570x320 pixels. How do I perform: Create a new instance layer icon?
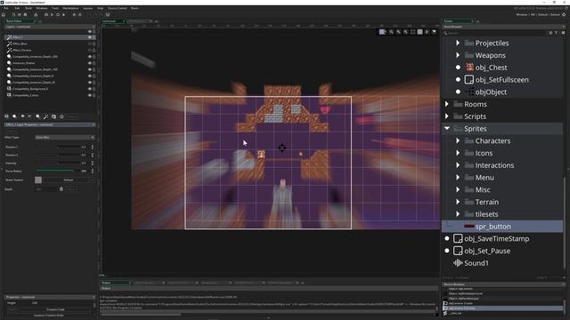click(14, 116)
